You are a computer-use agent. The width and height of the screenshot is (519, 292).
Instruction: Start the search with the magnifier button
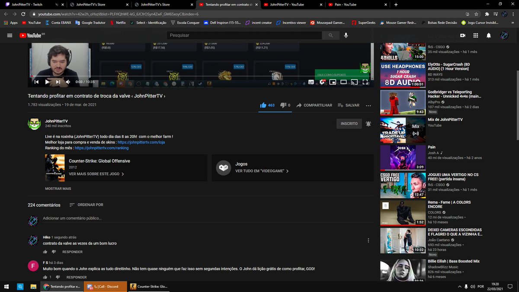[x=331, y=35]
